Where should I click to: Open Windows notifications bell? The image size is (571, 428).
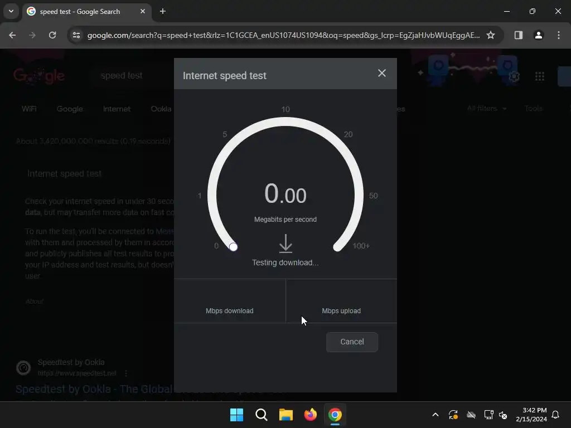point(556,415)
